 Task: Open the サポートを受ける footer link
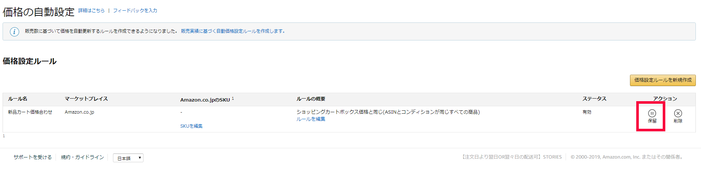(33, 157)
